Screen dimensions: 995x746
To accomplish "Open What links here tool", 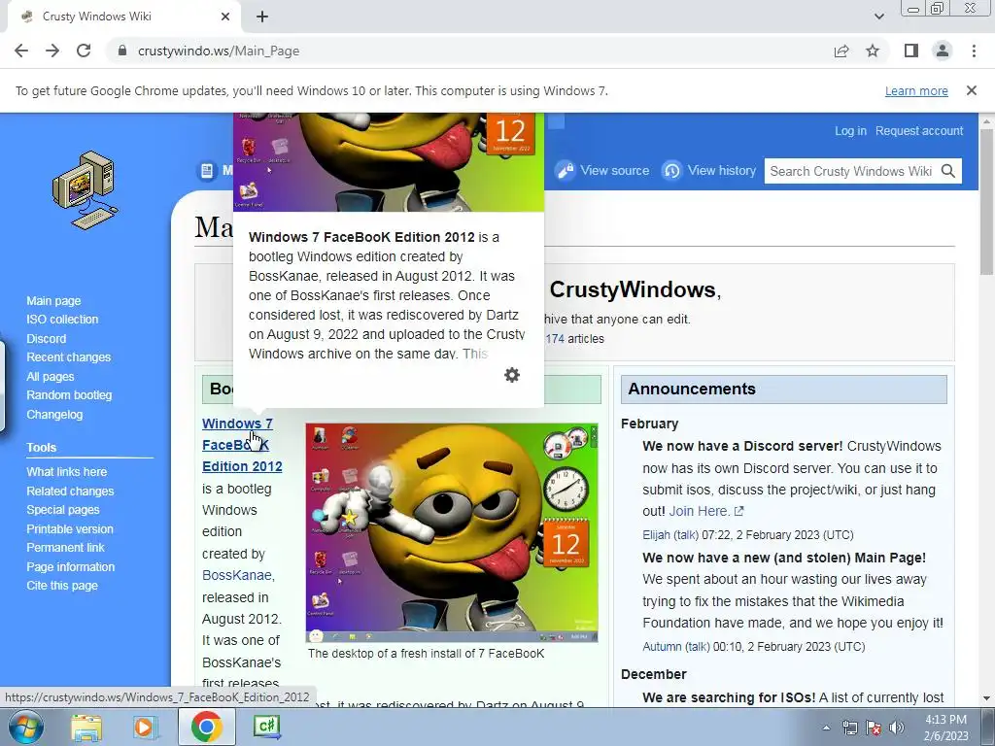I will (x=67, y=471).
